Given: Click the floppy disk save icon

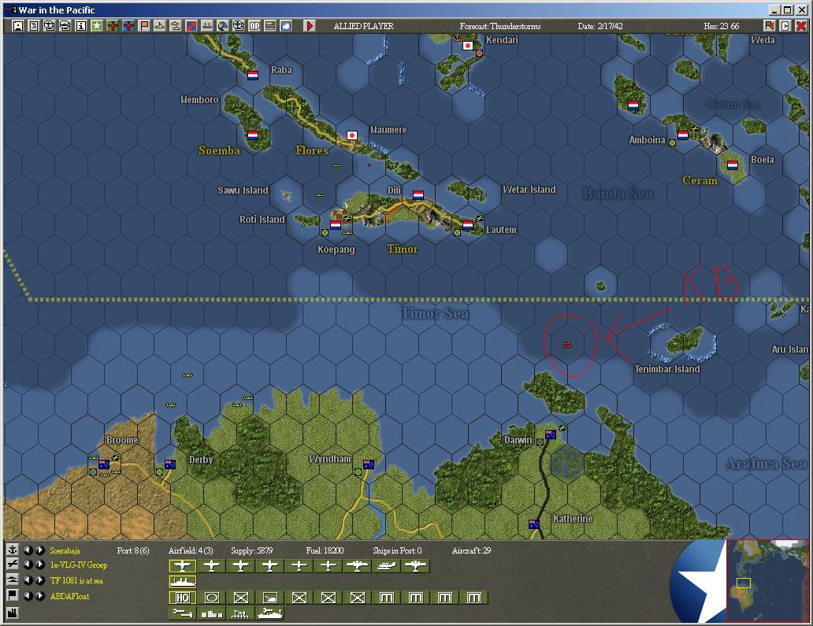Looking at the screenshot, I should coord(18,26).
